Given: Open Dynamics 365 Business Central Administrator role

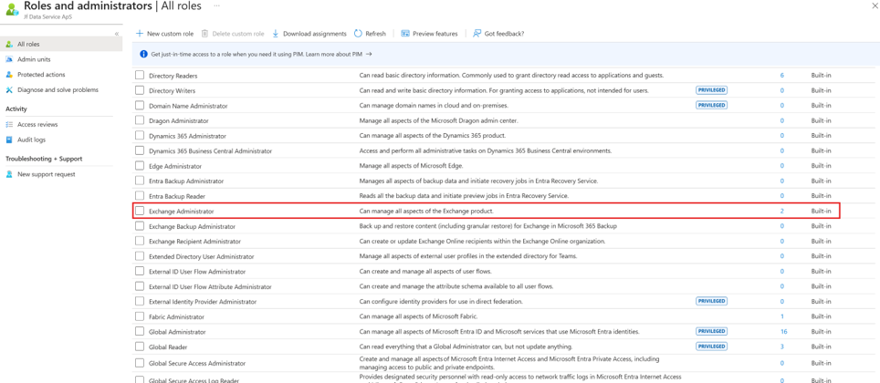Looking at the screenshot, I should pyautogui.click(x=211, y=150).
